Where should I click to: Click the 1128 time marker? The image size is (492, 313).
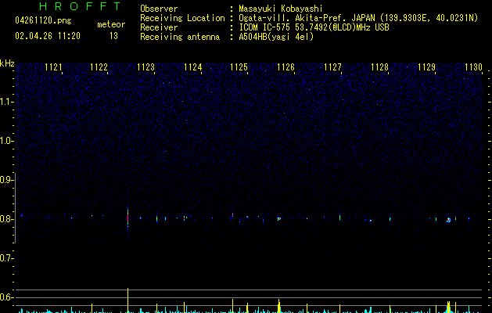pos(379,67)
